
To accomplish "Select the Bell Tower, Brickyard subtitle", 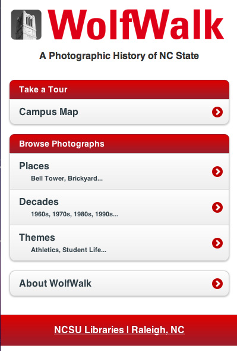I will pos(67,178).
